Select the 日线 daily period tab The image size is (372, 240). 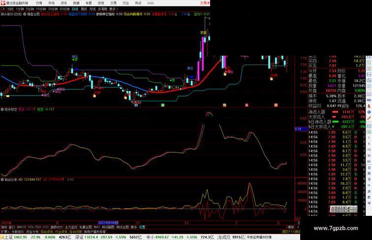click(75, 9)
